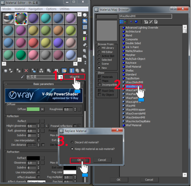Image resolution: width=191 pixels, height=186 pixels.
Task: Enable the By Object checkbox
Action: [x=99, y=95]
